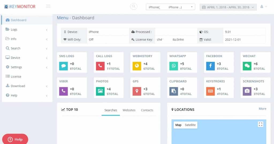Click the Menu - Dashboard heading
Viewport: 274px width, 144px height.
pos(75,18)
